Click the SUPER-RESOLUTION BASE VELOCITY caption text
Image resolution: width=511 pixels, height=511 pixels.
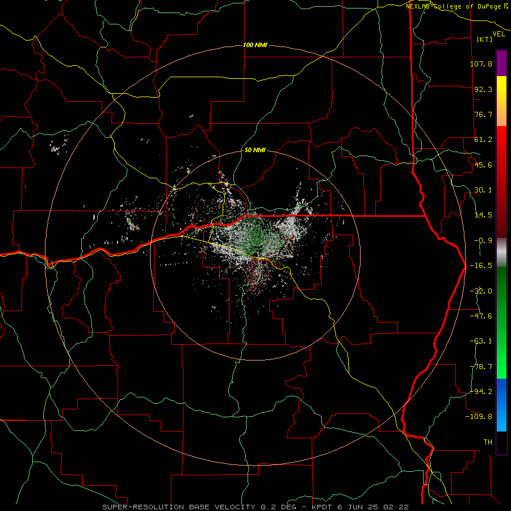pyautogui.click(x=179, y=507)
